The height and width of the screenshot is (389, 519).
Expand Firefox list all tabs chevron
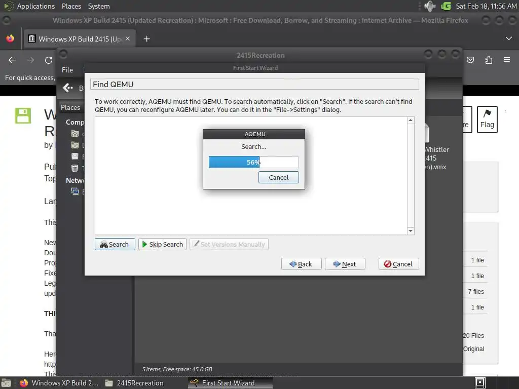point(509,38)
